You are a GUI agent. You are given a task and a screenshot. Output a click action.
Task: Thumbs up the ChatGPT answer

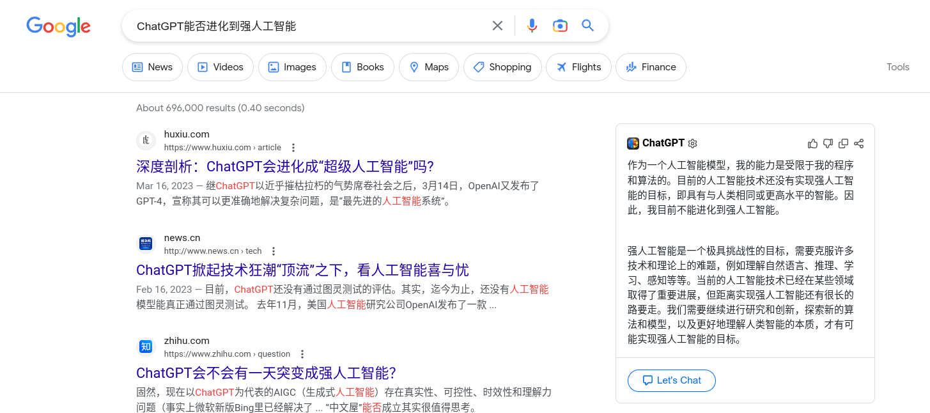click(812, 144)
